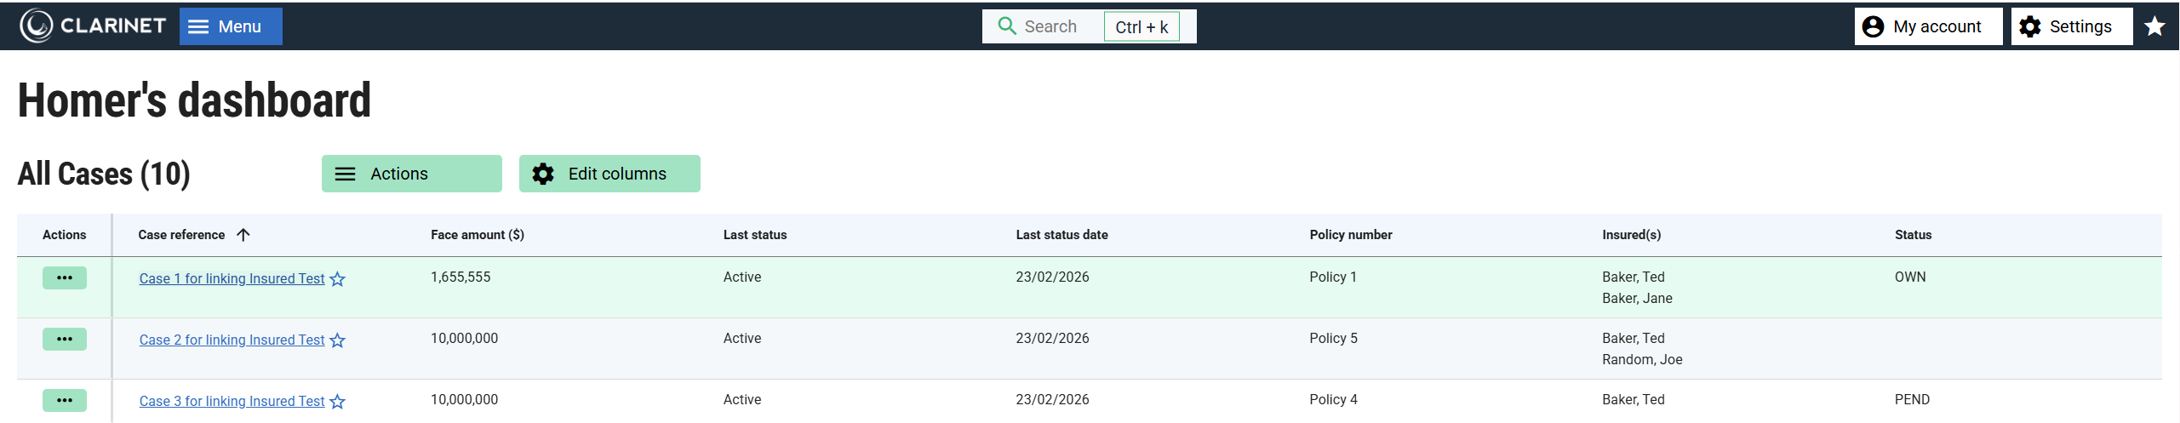Favorite Case 3 with the star
2180x423 pixels.
[x=338, y=402]
